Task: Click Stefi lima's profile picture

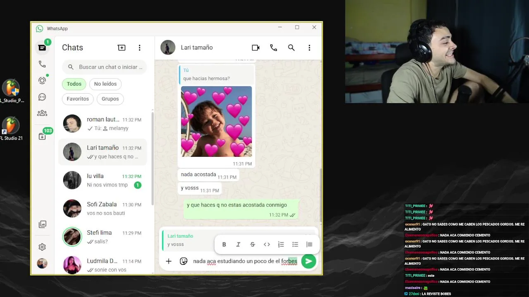Action: [72, 237]
